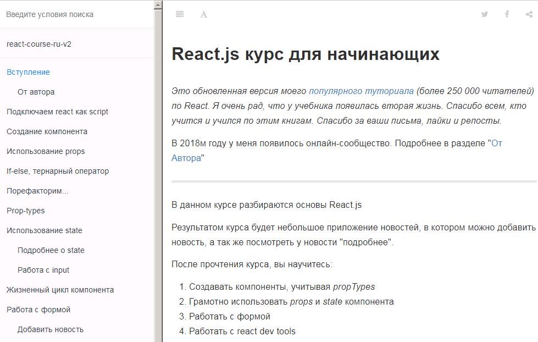Screen dimensions: 538x342
Task: Select the Добавить новость subsection
Action: pos(51,330)
